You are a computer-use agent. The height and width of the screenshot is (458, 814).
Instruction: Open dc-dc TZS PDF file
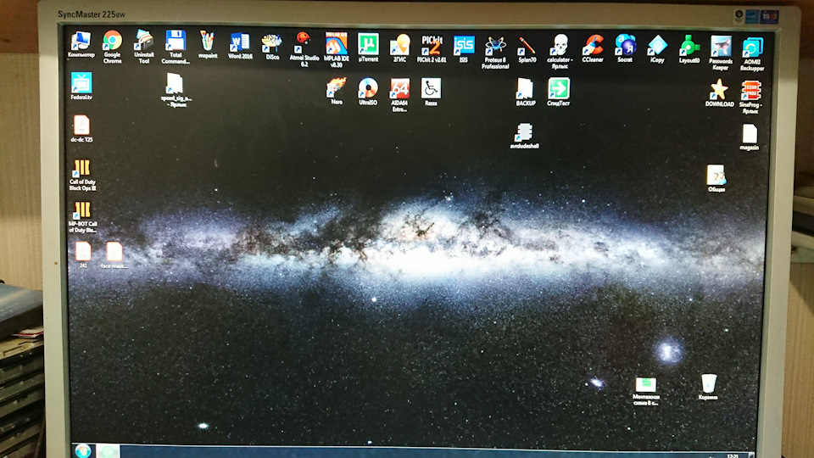[81, 129]
